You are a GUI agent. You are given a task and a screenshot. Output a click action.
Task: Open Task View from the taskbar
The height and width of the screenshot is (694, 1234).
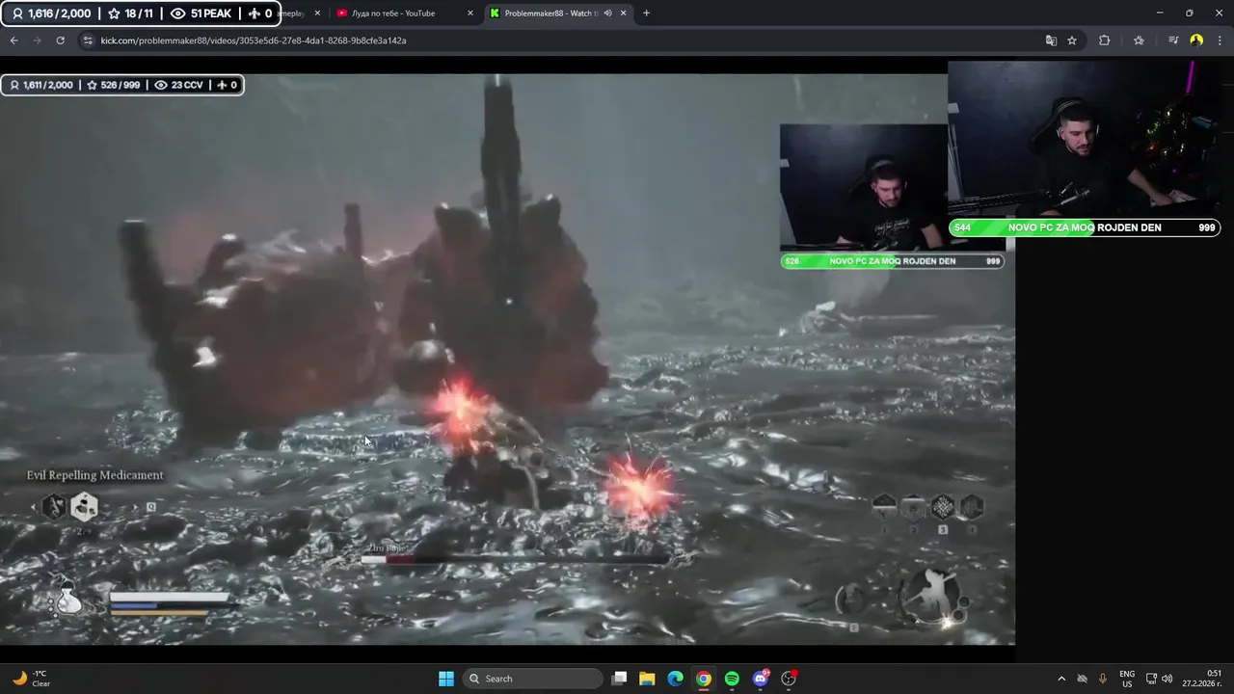[620, 679]
